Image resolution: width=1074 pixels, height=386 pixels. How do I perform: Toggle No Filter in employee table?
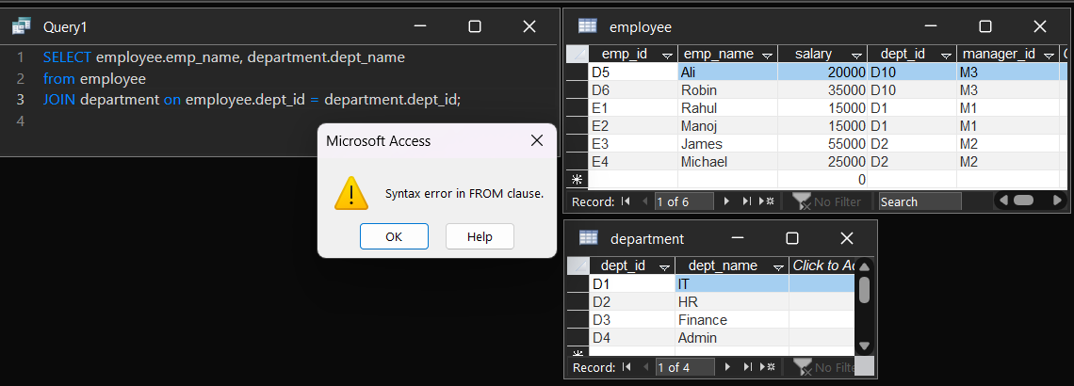[x=827, y=201]
